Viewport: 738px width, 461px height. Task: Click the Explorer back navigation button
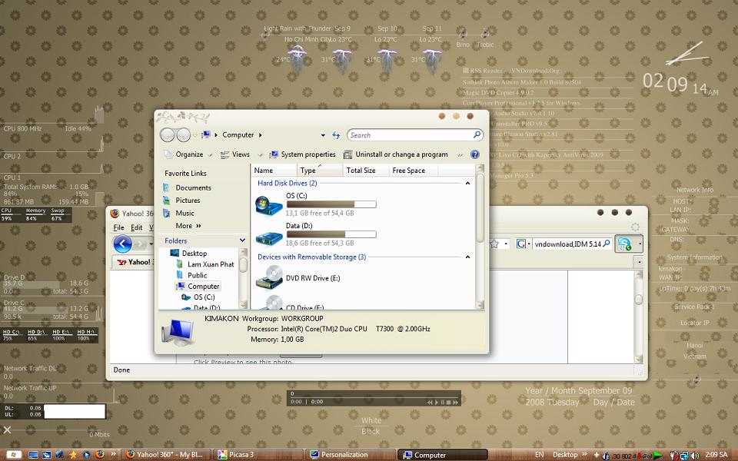(168, 135)
